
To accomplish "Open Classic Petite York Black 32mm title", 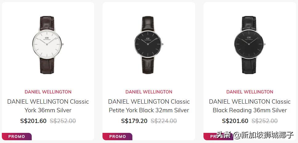I will [149, 106].
